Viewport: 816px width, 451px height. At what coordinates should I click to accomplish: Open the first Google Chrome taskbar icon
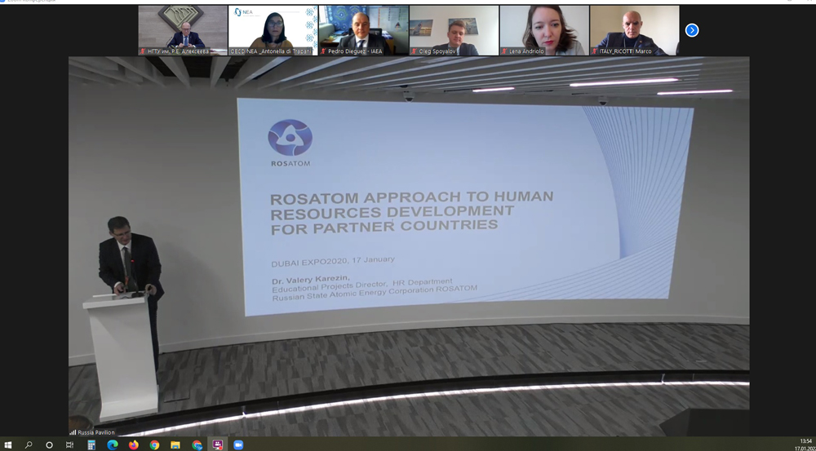click(x=154, y=444)
